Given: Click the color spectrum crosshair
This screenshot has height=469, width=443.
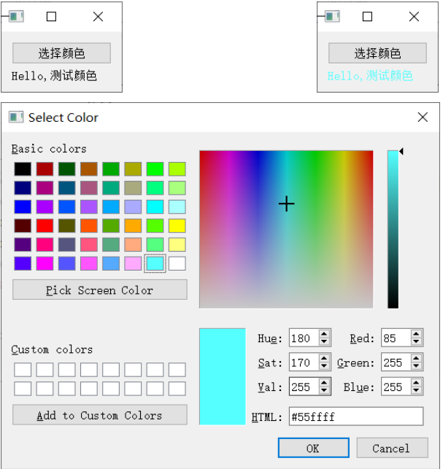Looking at the screenshot, I should click(286, 204).
